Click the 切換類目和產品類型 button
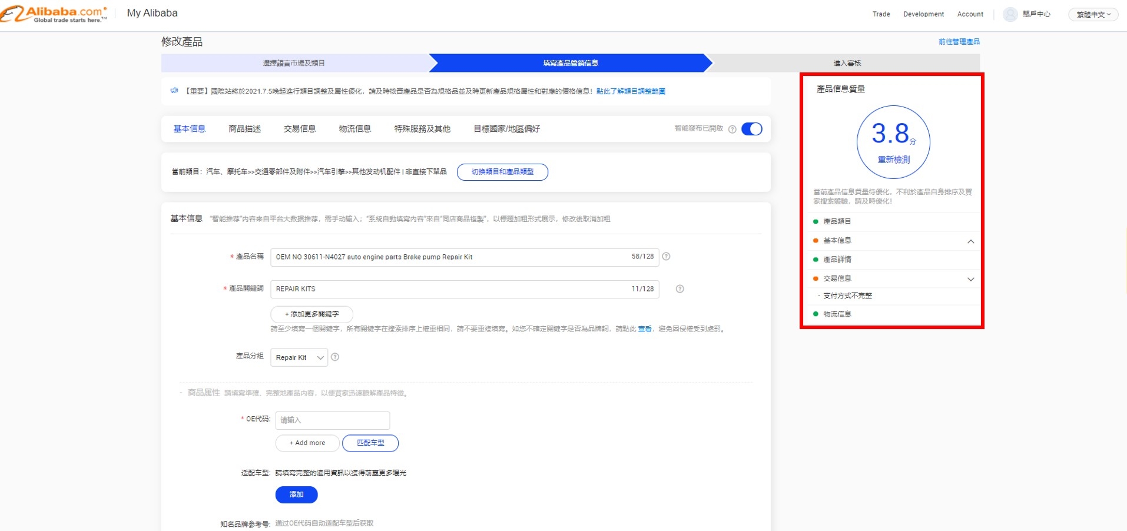Screen dimensions: 1127x531 click(x=502, y=172)
